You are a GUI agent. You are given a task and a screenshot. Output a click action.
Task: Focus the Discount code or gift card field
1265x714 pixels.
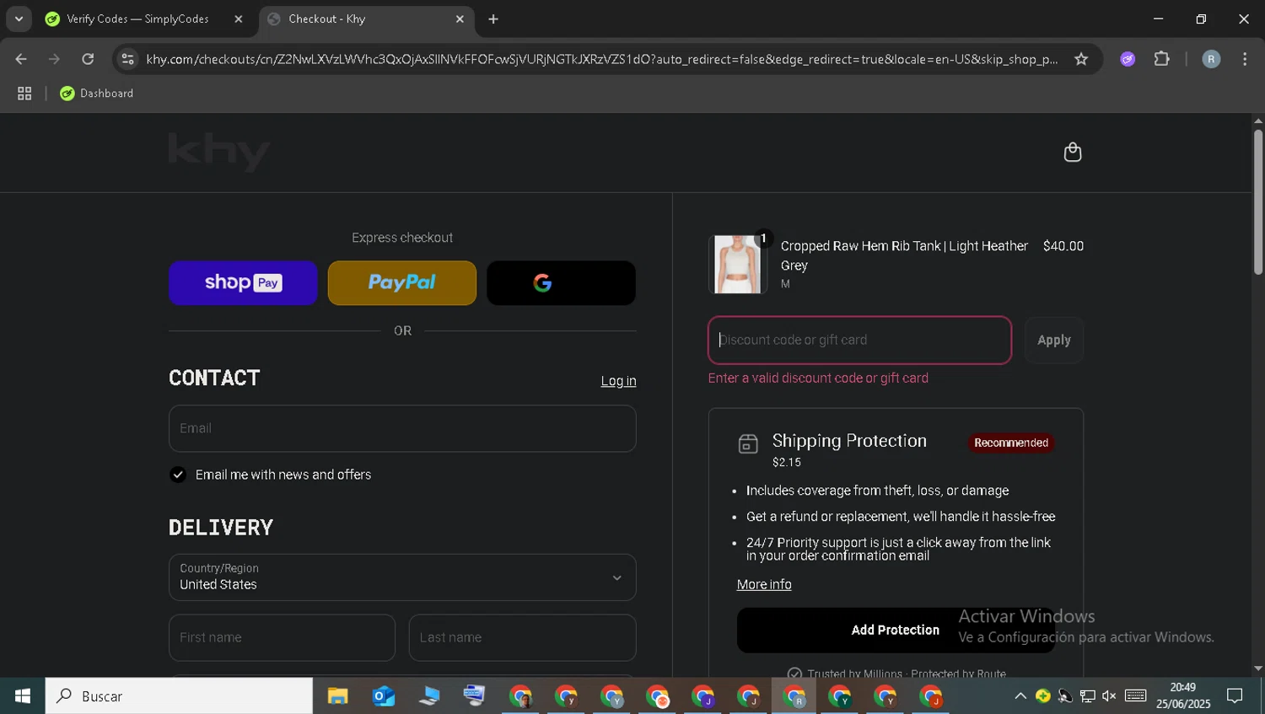(859, 340)
